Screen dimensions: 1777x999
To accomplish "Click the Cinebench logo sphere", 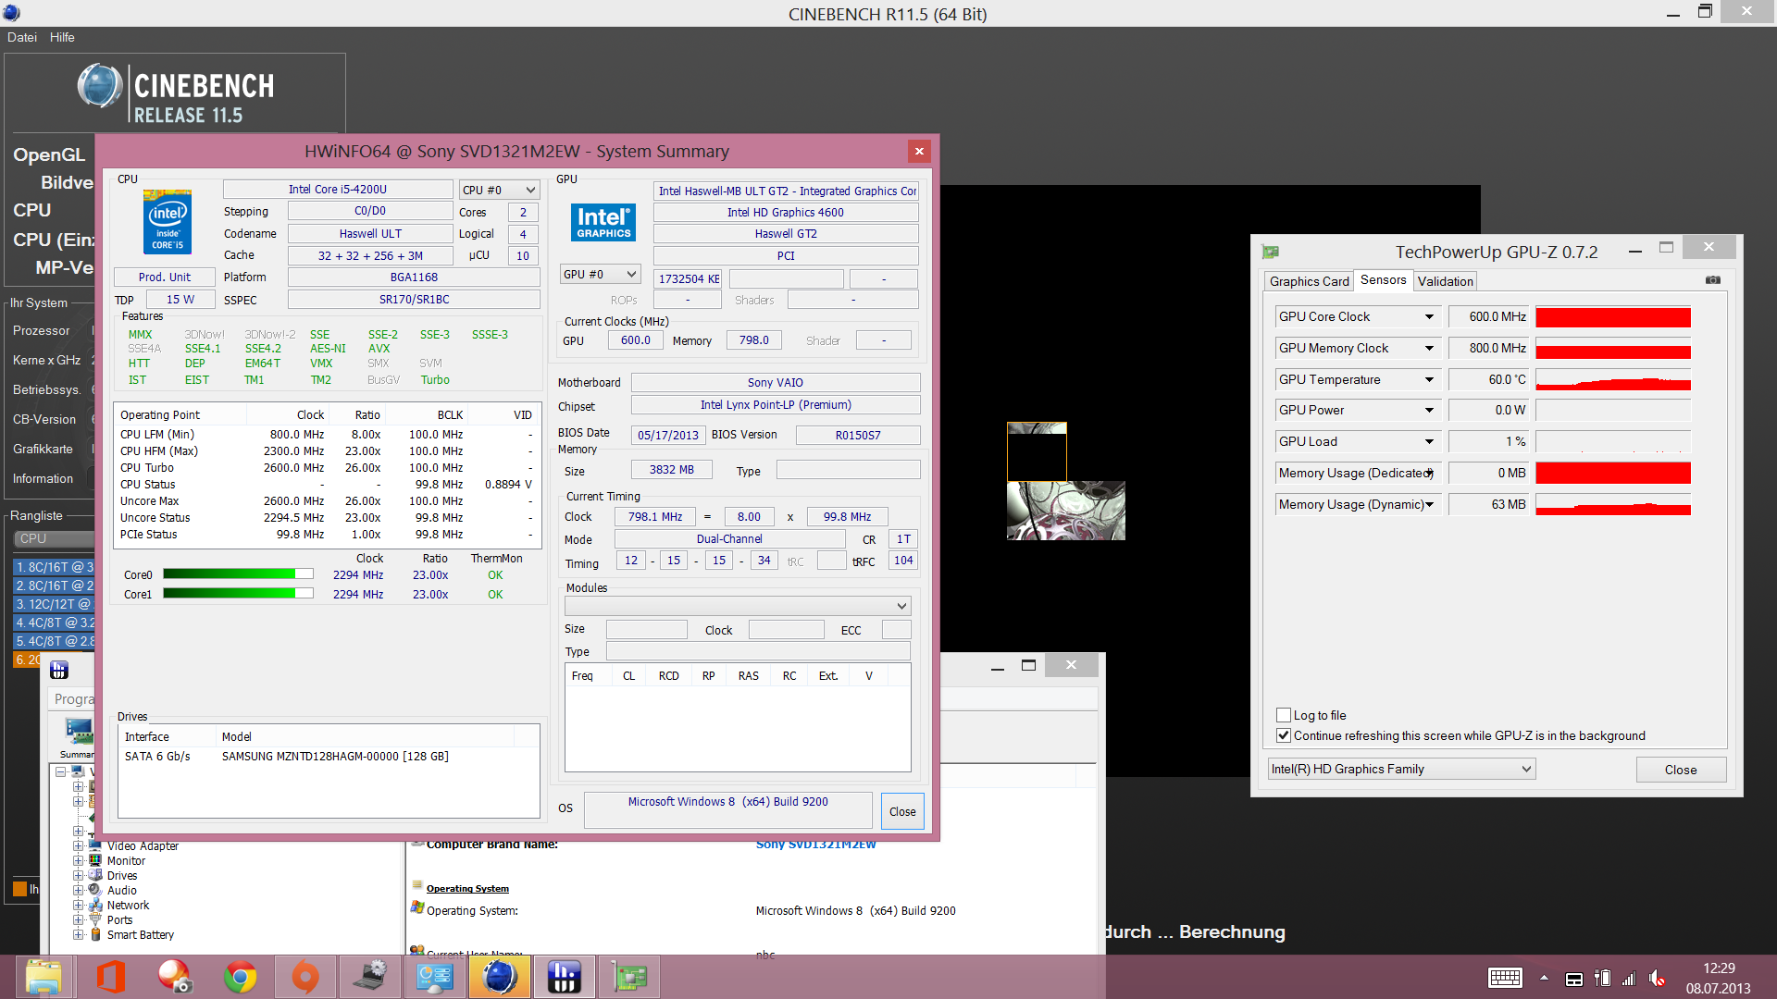I will coord(100,87).
